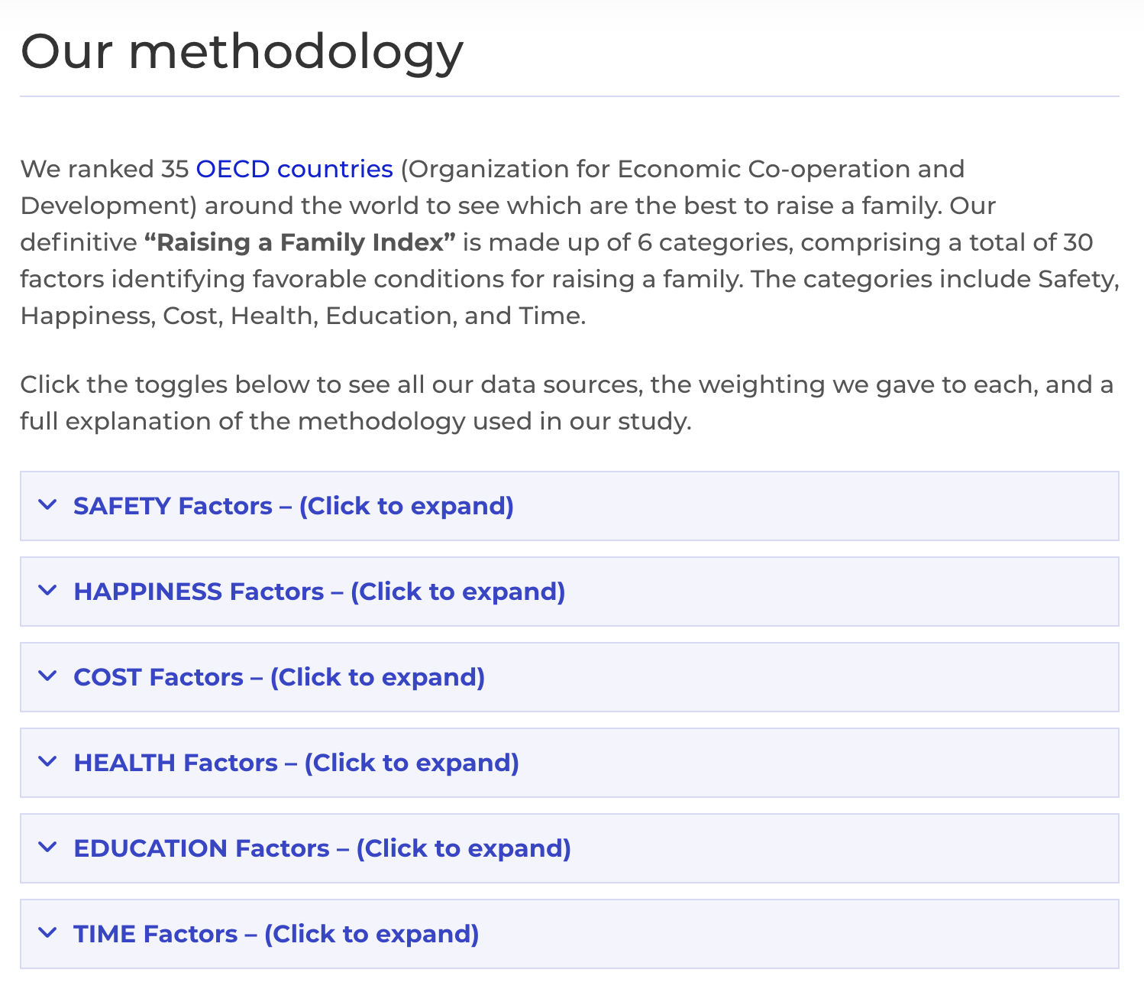
Task: Click the Click to expand label on EDUCATION Factors
Action: tap(464, 848)
